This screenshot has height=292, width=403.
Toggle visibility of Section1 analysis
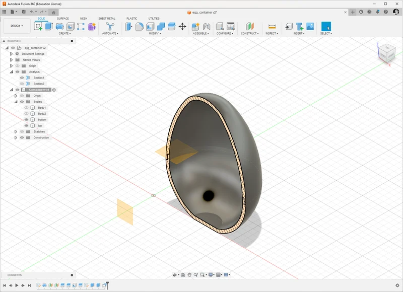tap(22, 78)
